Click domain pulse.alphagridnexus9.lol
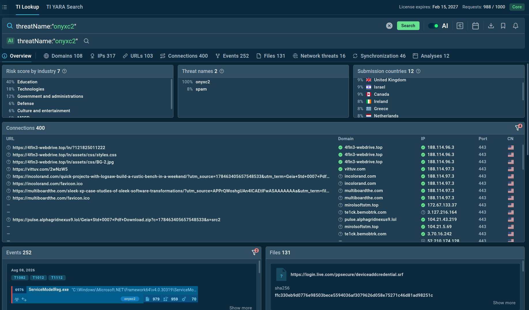This screenshot has width=529, height=310. tap(371, 219)
